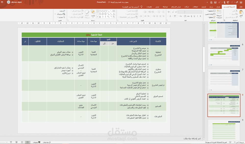This screenshot has height=144, width=245.
Task: Toggle normal view button in status bar
Action: (28, 142)
